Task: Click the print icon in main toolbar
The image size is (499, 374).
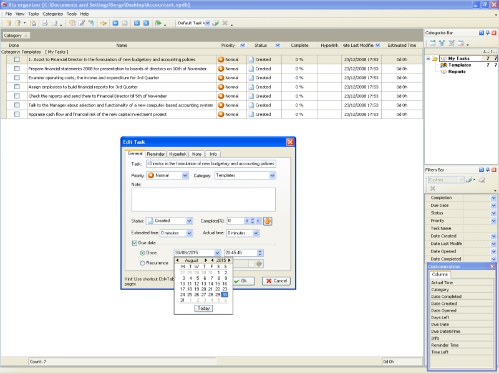Action: 44,23
